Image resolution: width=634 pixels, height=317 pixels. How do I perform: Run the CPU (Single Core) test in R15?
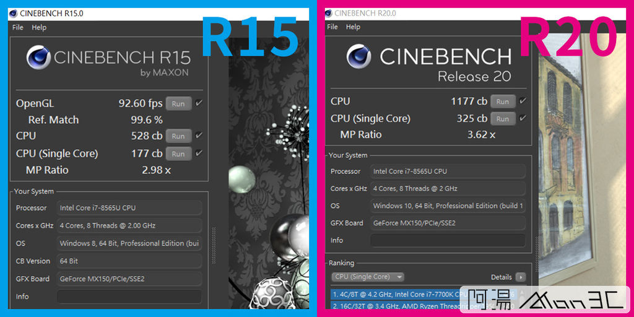point(178,154)
